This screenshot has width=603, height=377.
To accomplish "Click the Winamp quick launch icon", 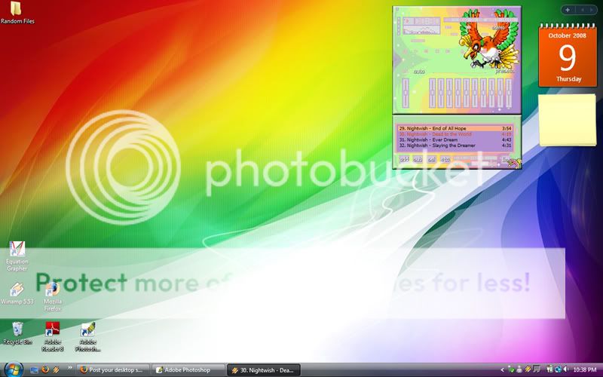I will pos(57,370).
